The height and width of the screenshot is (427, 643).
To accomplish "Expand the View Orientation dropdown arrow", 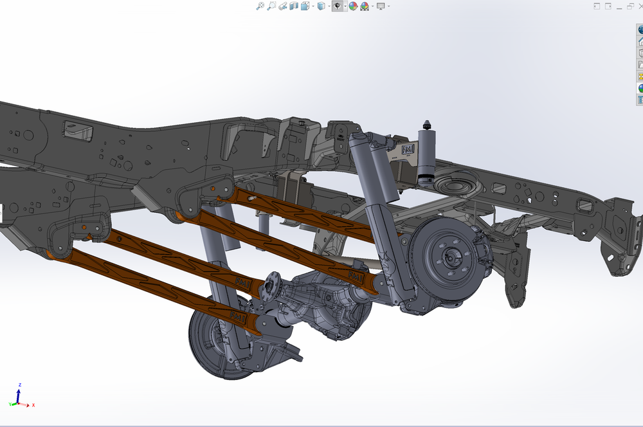I will 312,6.
